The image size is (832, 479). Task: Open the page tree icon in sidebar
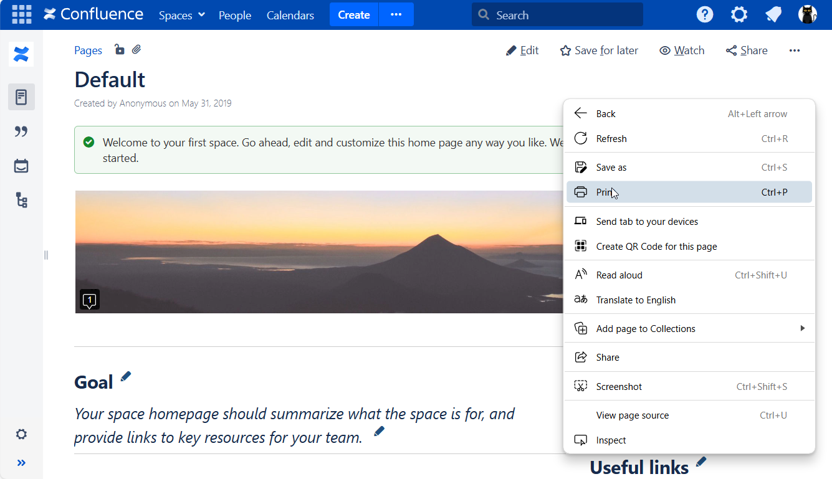21,201
